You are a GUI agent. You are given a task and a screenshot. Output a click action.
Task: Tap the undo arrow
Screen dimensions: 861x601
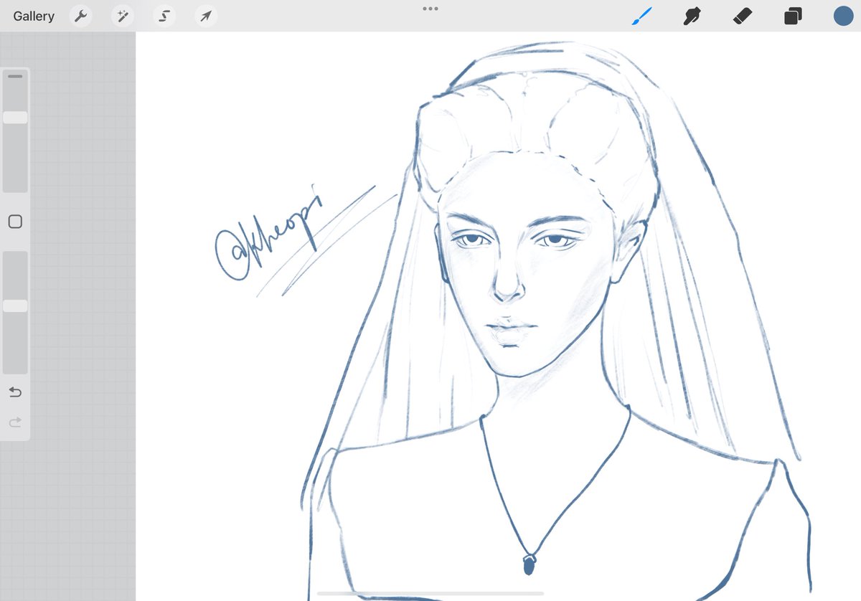point(14,392)
